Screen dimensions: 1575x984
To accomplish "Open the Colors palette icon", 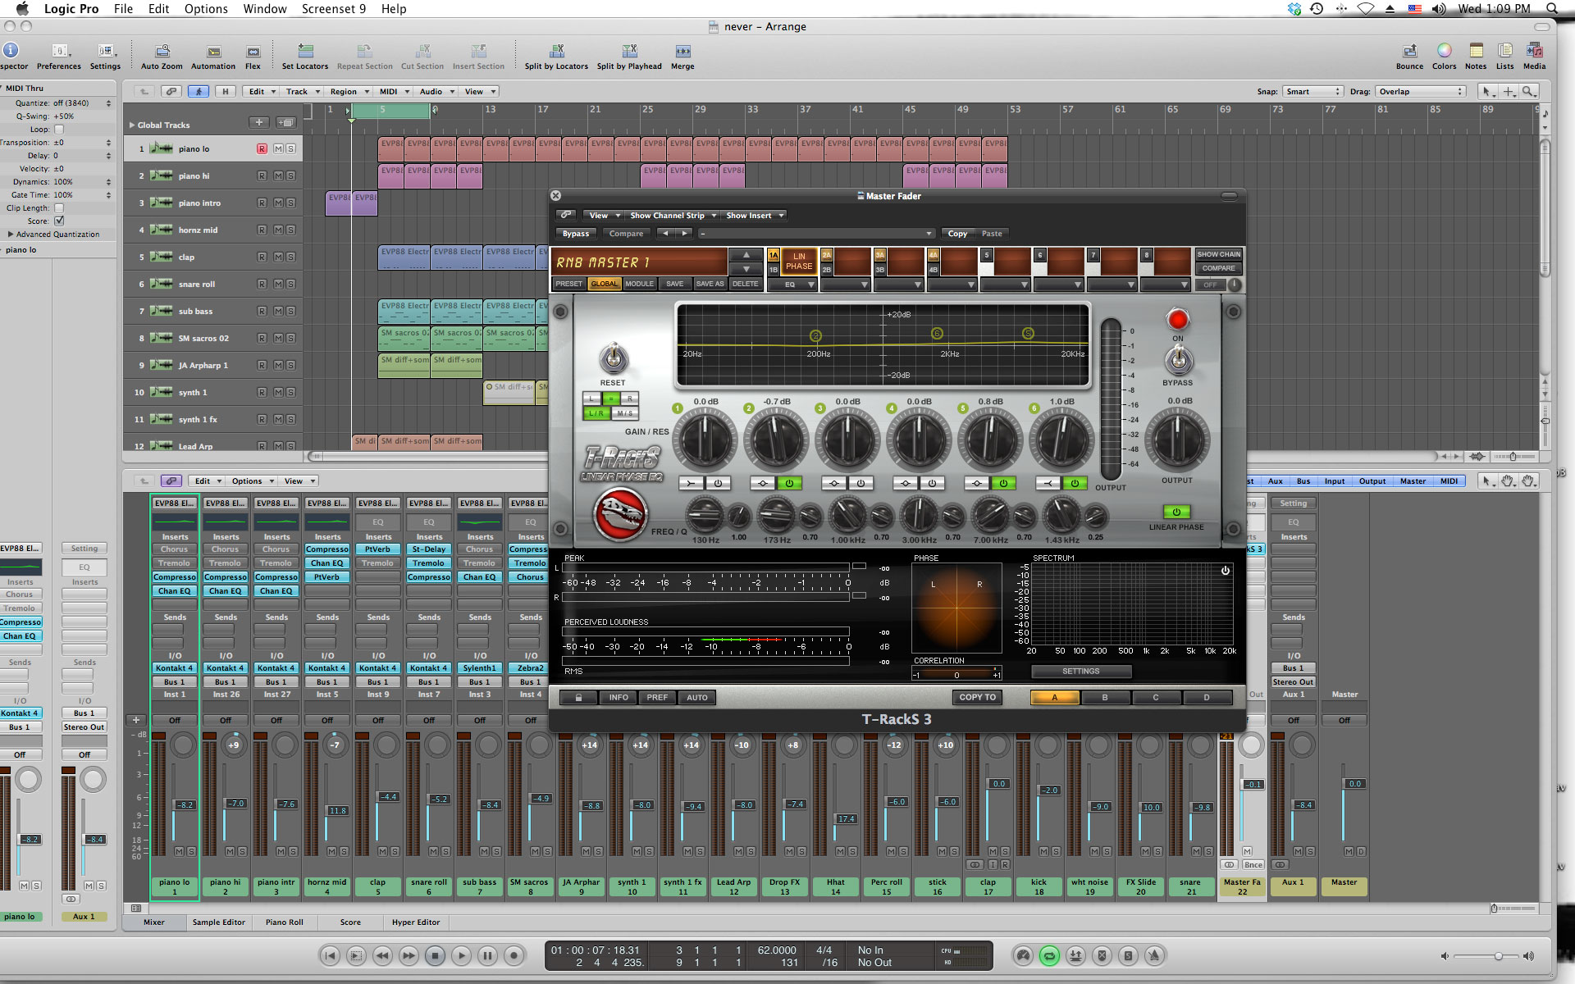I will tap(1444, 52).
